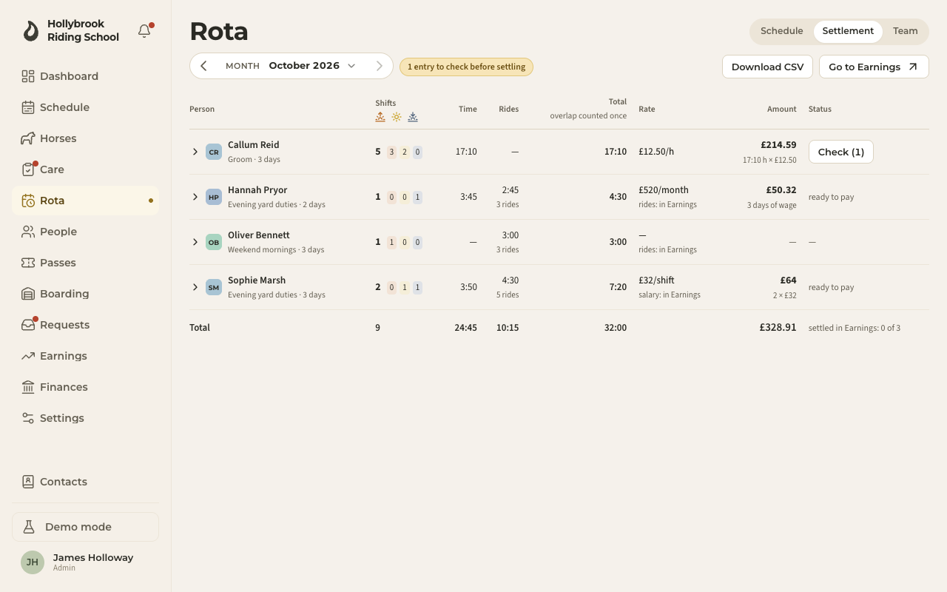
Task: Go to Schedule in sidebar
Action: 85,107
